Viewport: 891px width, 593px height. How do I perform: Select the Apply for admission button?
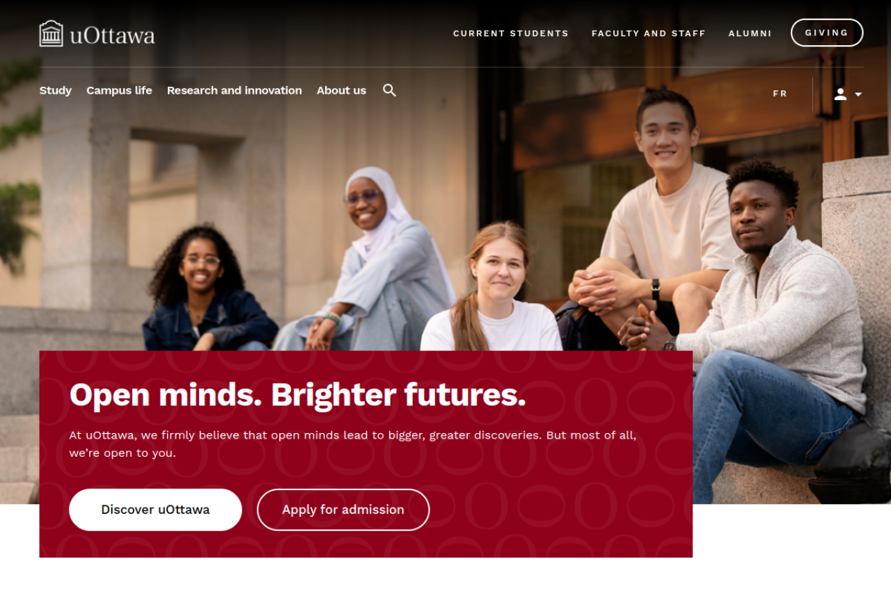point(343,510)
